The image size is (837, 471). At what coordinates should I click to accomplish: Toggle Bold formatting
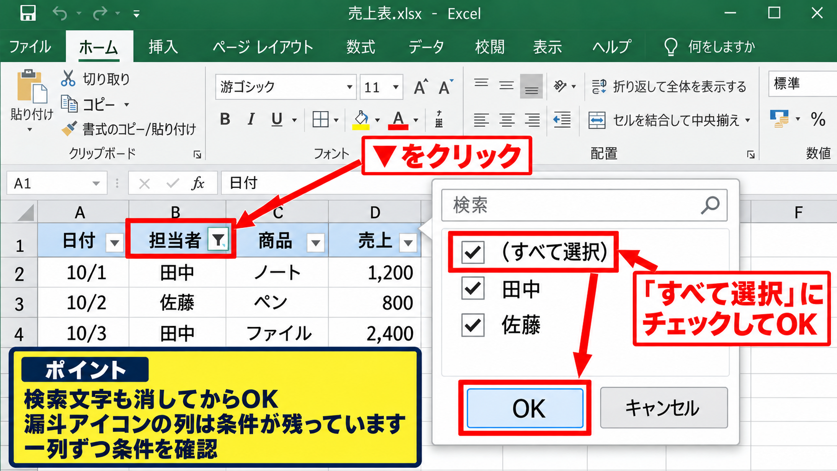pyautogui.click(x=225, y=119)
